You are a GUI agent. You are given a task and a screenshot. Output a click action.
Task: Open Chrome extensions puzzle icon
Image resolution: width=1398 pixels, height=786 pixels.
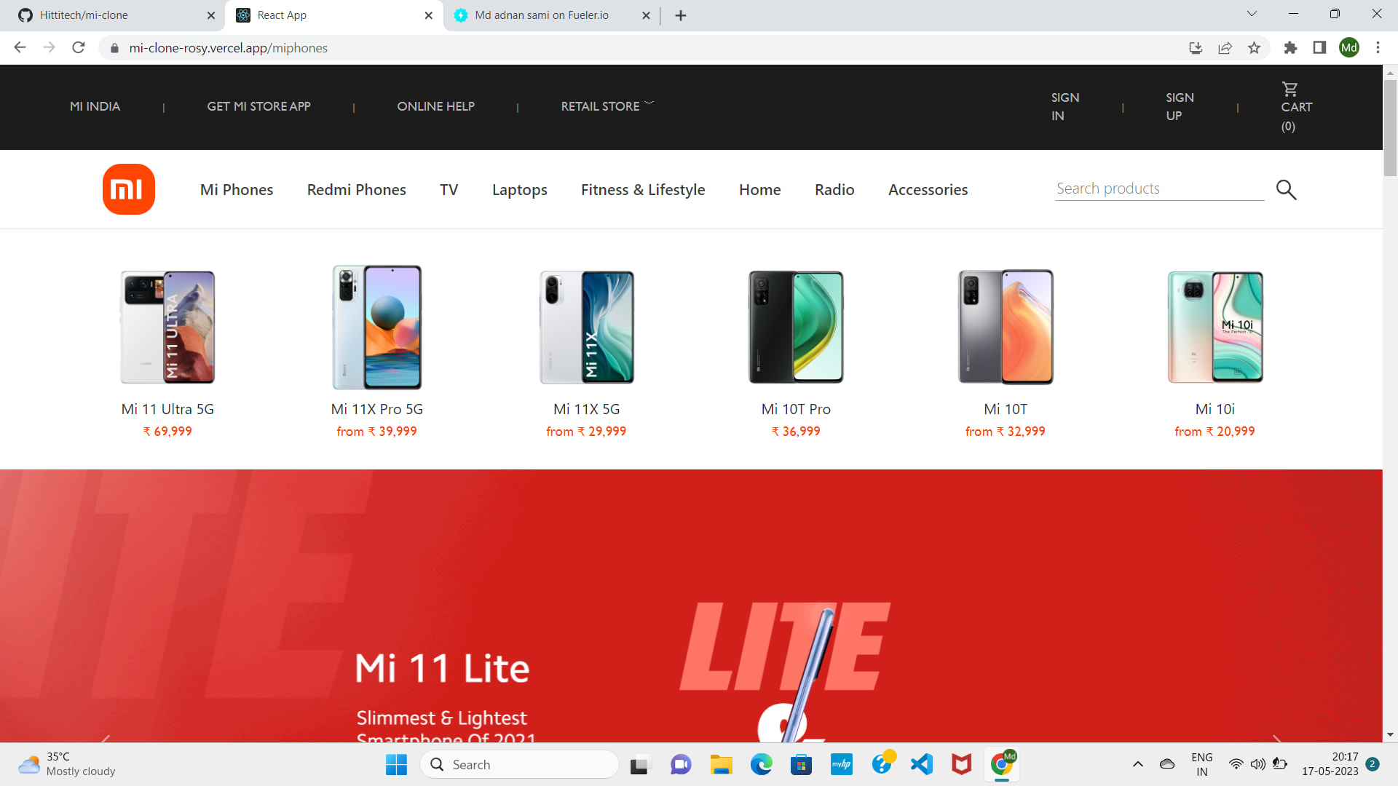(1290, 48)
